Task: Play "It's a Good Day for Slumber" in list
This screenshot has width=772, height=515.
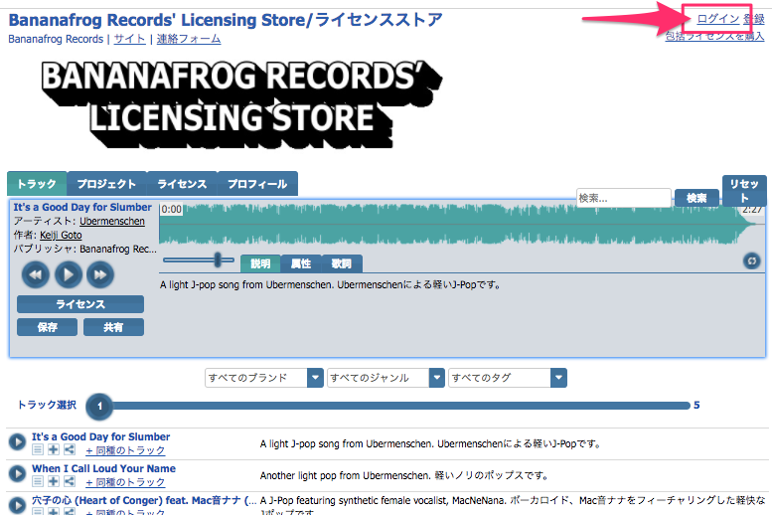Action: (x=17, y=442)
